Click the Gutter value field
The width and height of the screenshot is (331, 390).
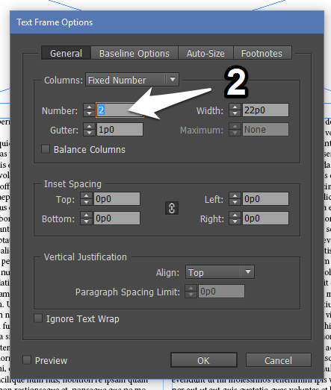[120, 129]
